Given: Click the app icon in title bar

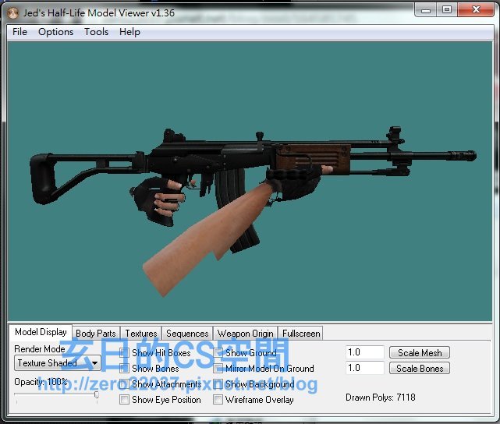Looking at the screenshot, I should click(x=13, y=13).
